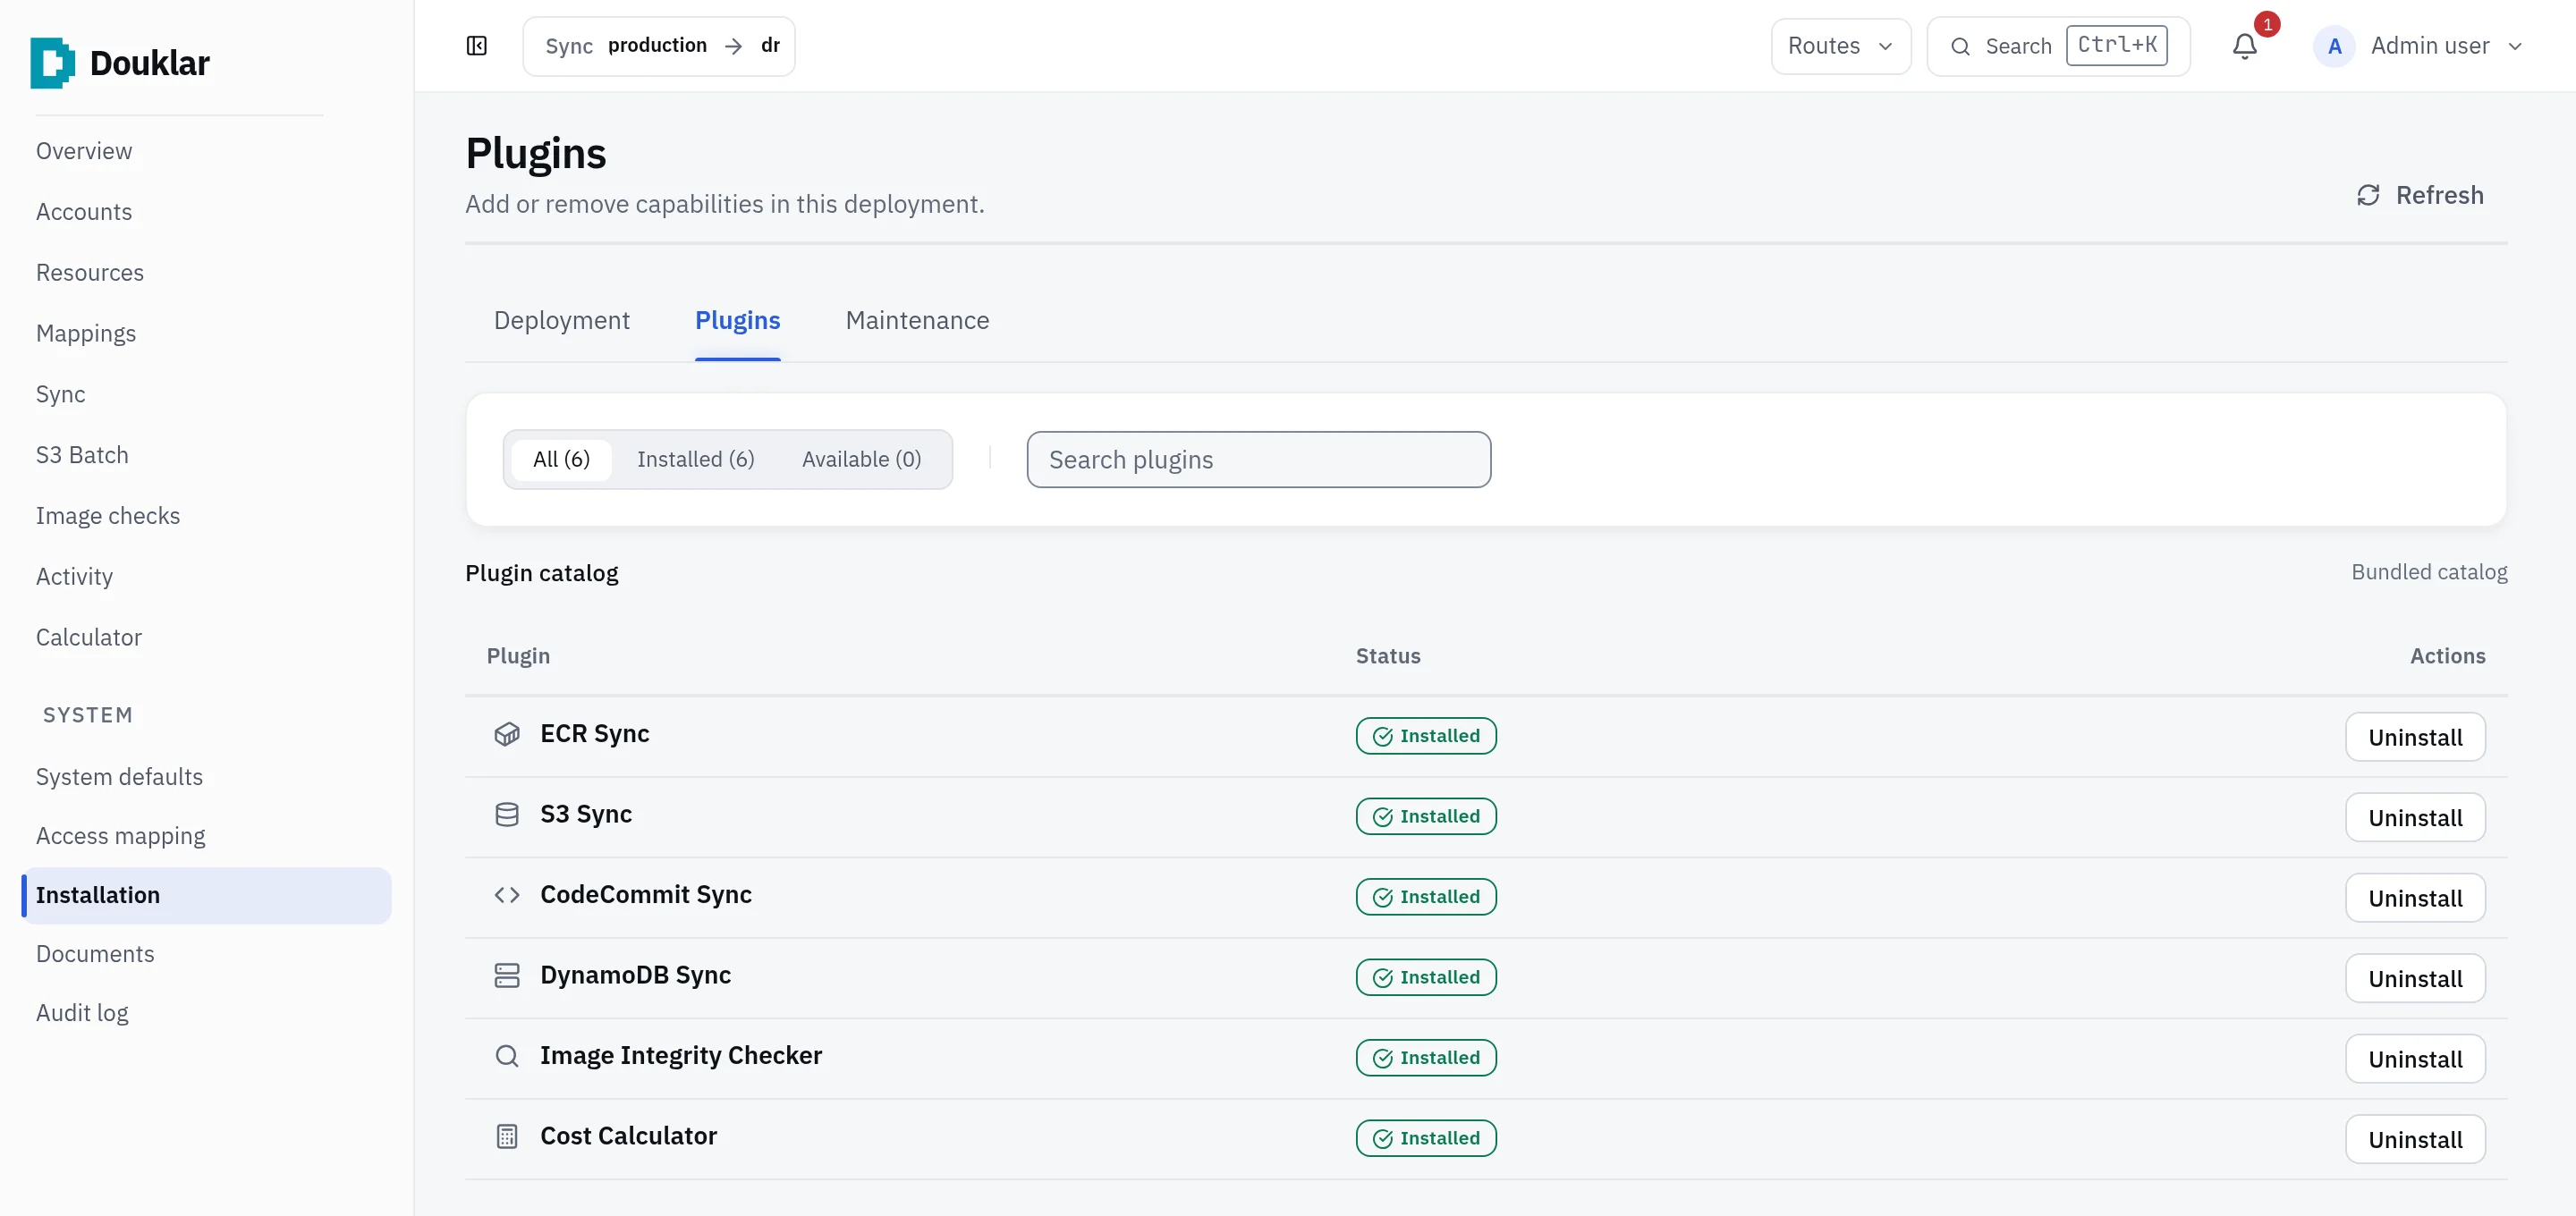The width and height of the screenshot is (2576, 1216).
Task: Uninstall the CodeCommit Sync plugin
Action: pos(2414,898)
